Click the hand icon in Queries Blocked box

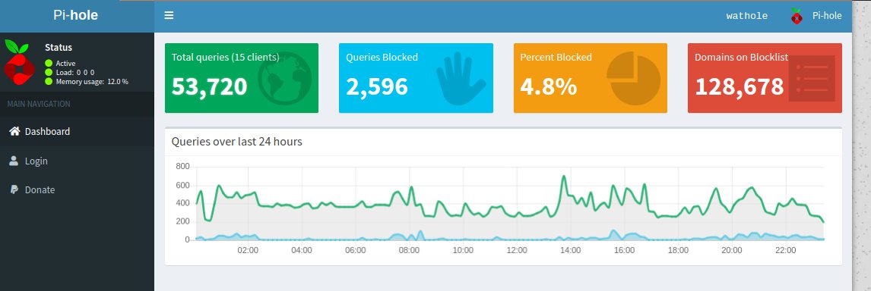(x=461, y=78)
